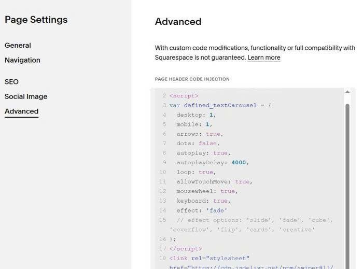Screen dimensions: 363x269
Task: Switch to the Navigation tab
Action: click(22, 60)
